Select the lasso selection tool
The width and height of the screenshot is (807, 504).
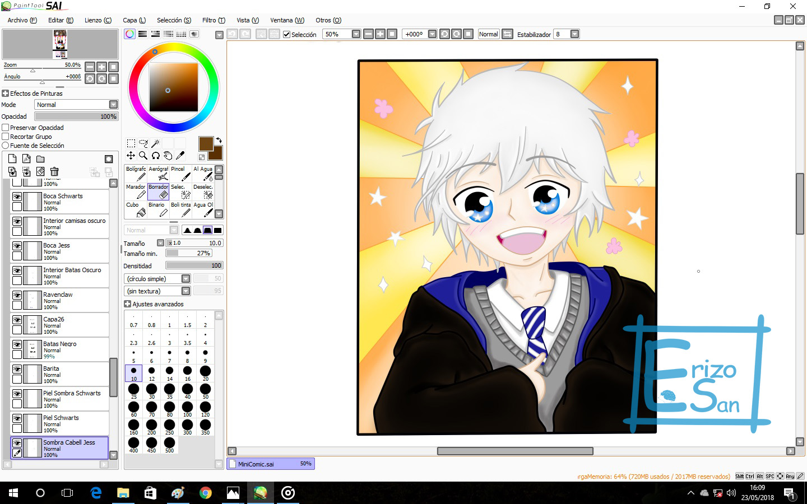pyautogui.click(x=143, y=143)
